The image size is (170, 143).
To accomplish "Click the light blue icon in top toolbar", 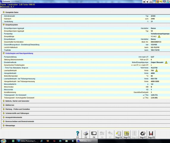I will pos(154,1).
